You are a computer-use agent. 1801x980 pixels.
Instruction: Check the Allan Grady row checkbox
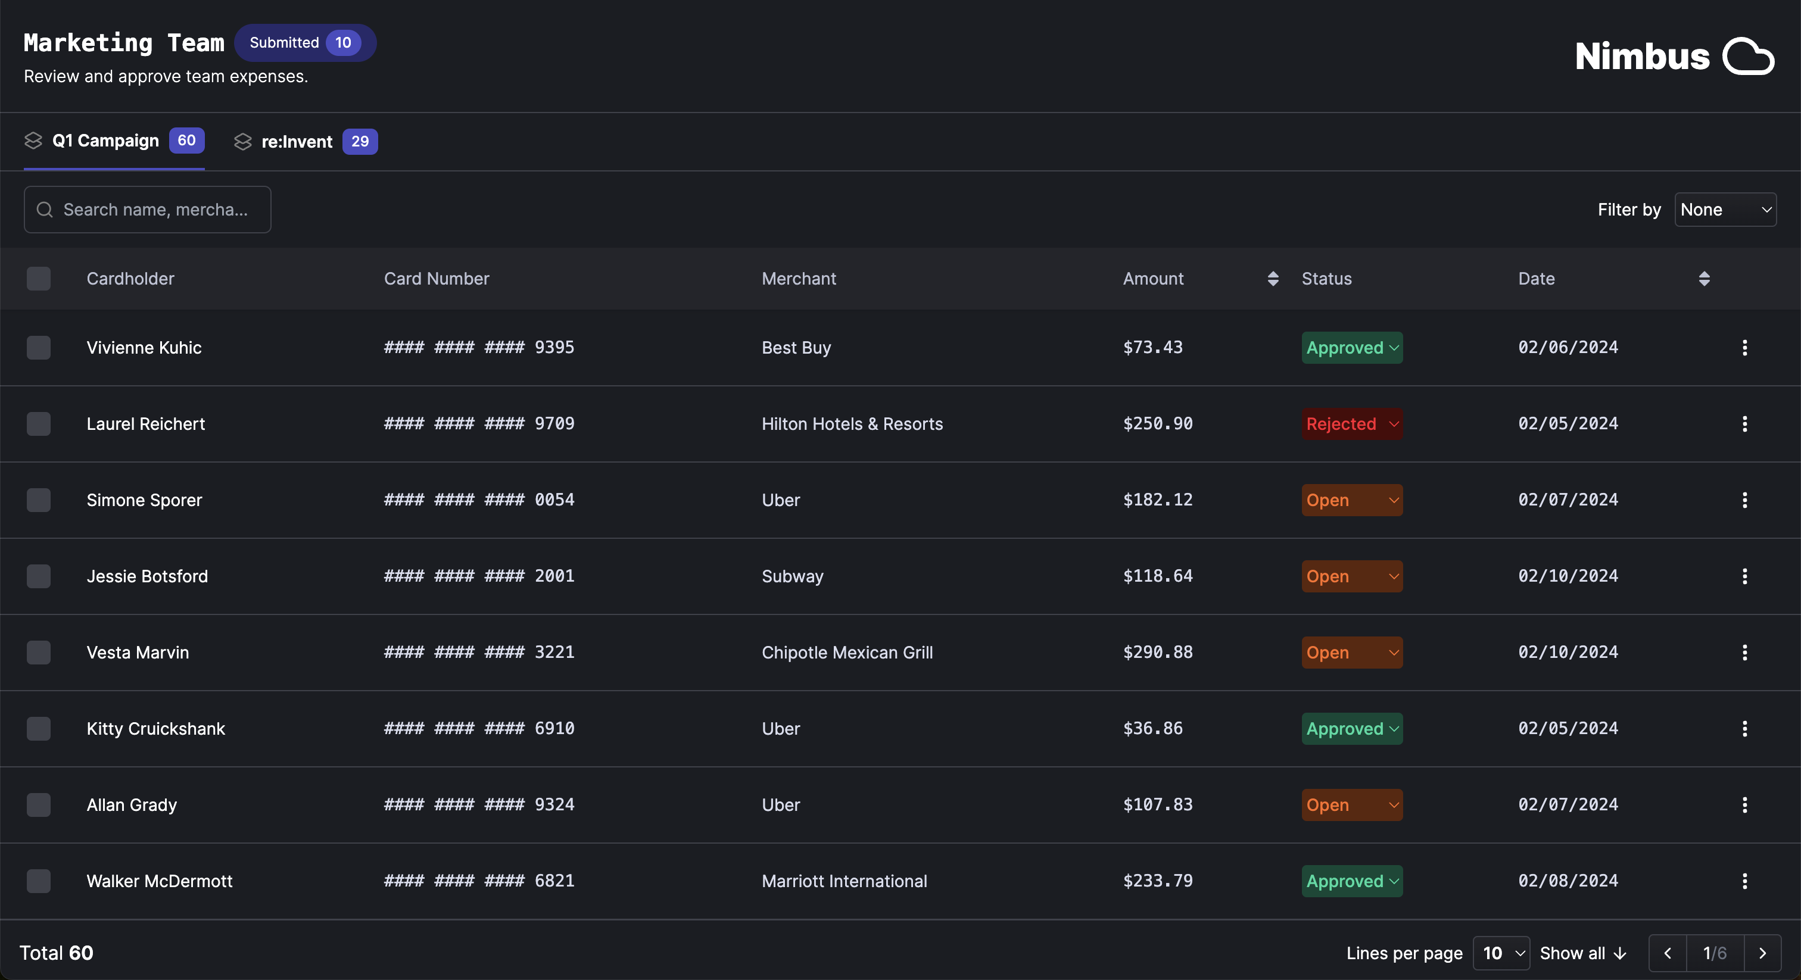[39, 804]
